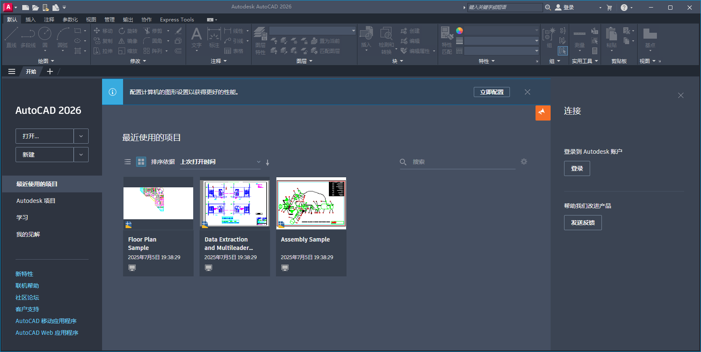The image size is (701, 352).
Task: Open the Manage (管理) ribbon tab
Action: pyautogui.click(x=110, y=20)
